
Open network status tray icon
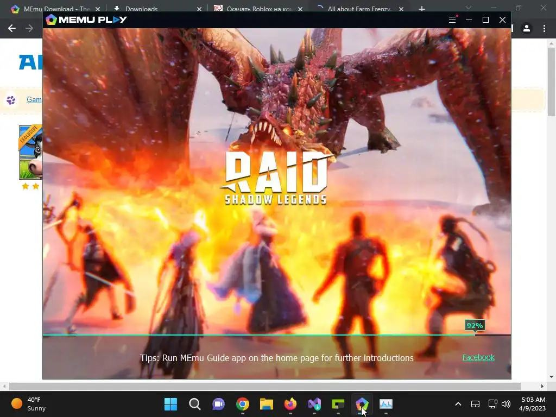pyautogui.click(x=492, y=404)
